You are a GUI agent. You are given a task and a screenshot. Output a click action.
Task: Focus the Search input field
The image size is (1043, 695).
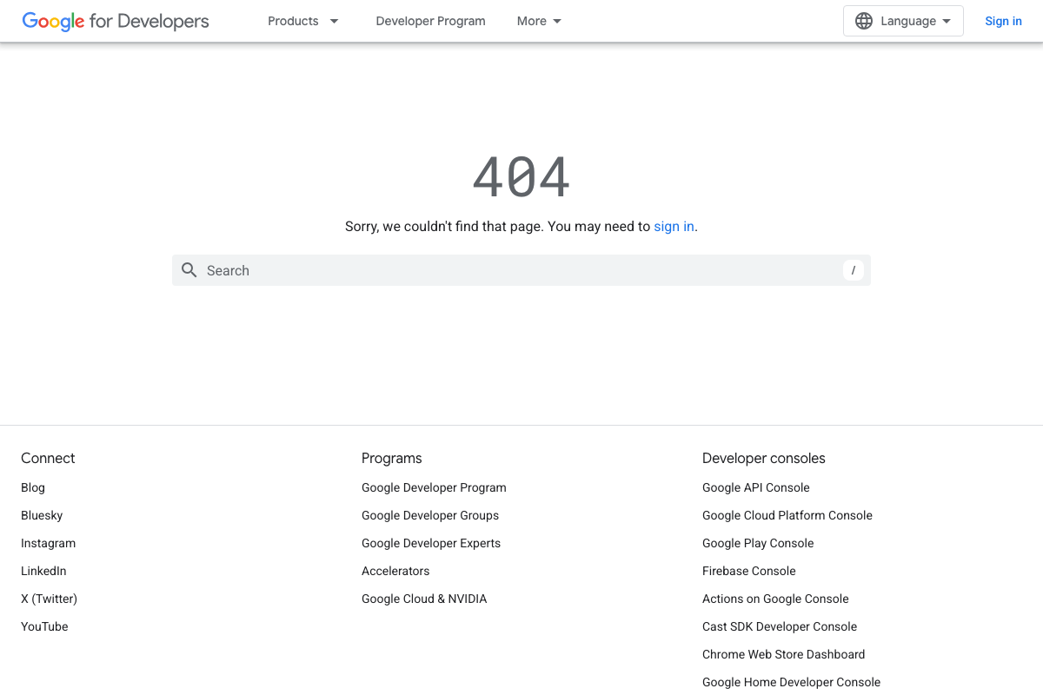click(x=521, y=270)
